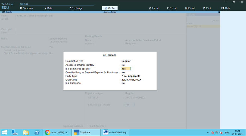Toggle Check for credit days value No
The height and width of the screenshot is (136, 246).
[51, 53]
